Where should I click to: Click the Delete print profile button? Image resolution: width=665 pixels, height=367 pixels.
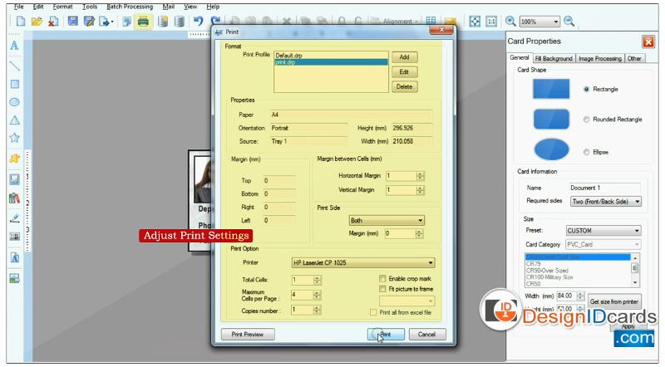coord(404,87)
